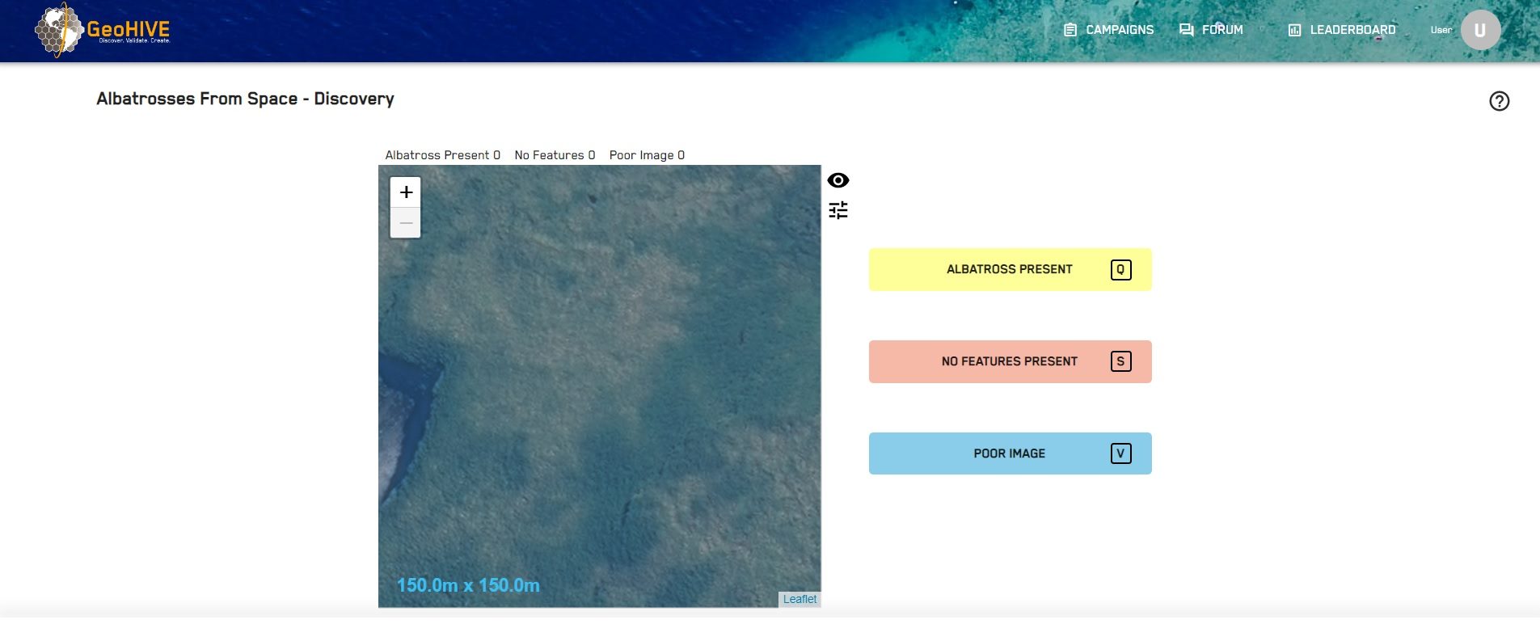
Task: Mark tile as Albatross Present
Action: 1009,269
